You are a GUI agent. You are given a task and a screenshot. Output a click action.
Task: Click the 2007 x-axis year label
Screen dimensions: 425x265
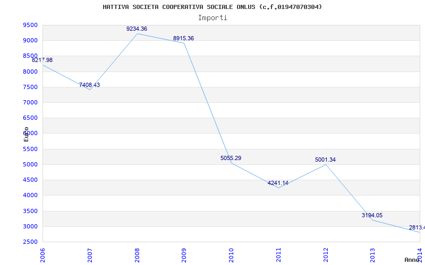click(90, 255)
